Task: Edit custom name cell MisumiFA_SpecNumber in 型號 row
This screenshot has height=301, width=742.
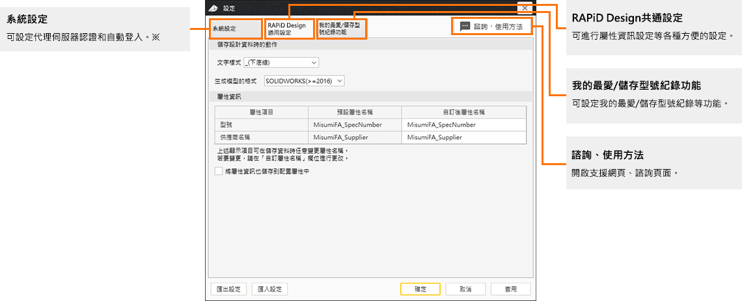Action: click(x=463, y=125)
